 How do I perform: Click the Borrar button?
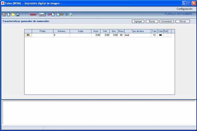(x=152, y=21)
